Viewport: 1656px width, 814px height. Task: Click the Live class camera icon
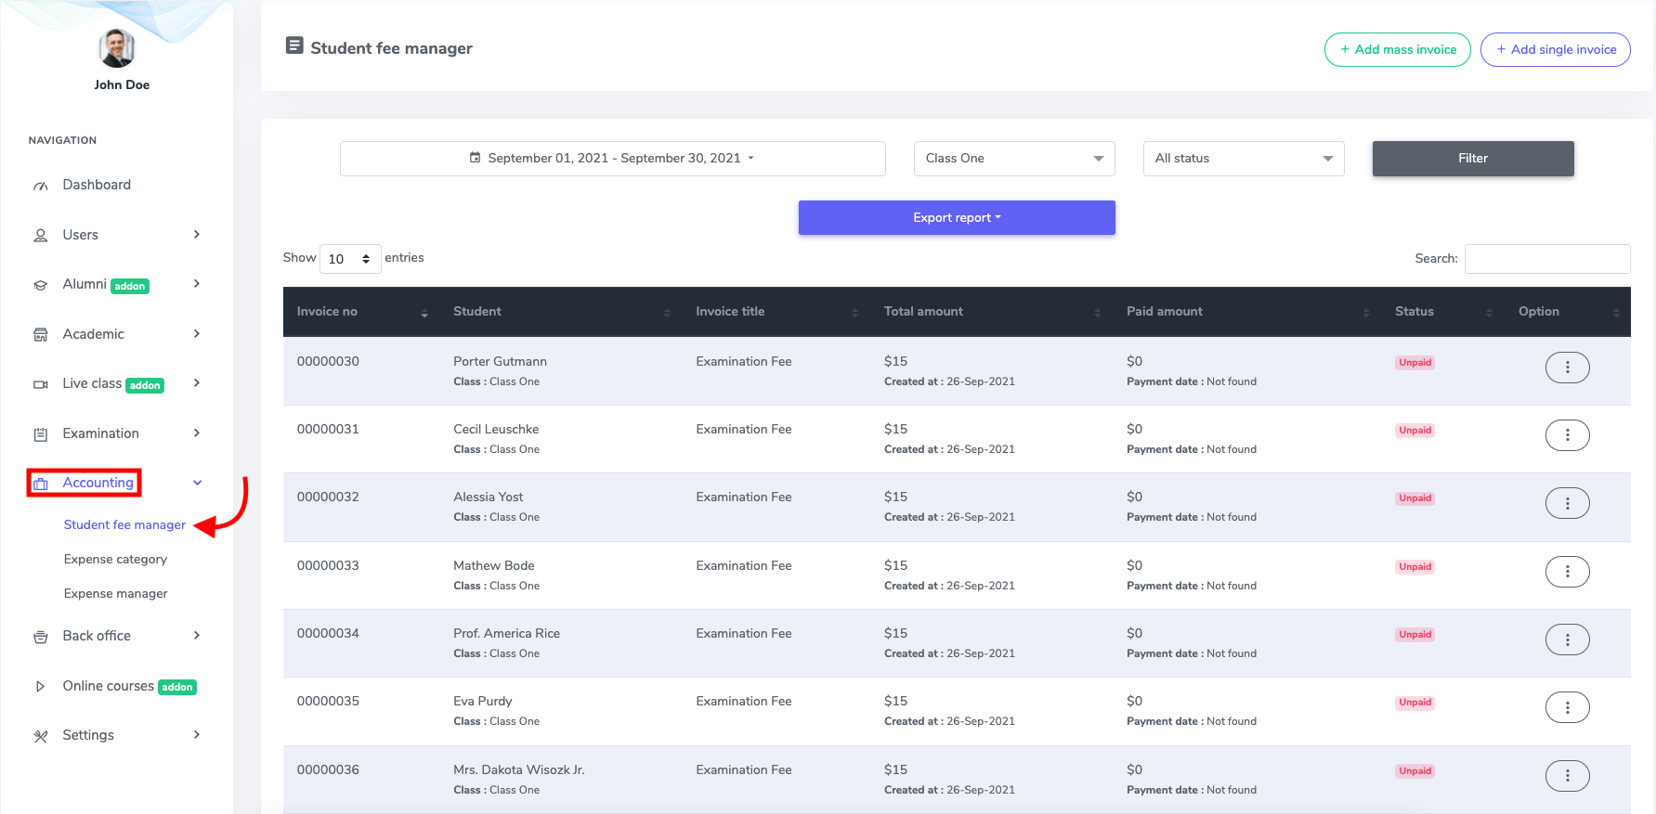coord(40,384)
